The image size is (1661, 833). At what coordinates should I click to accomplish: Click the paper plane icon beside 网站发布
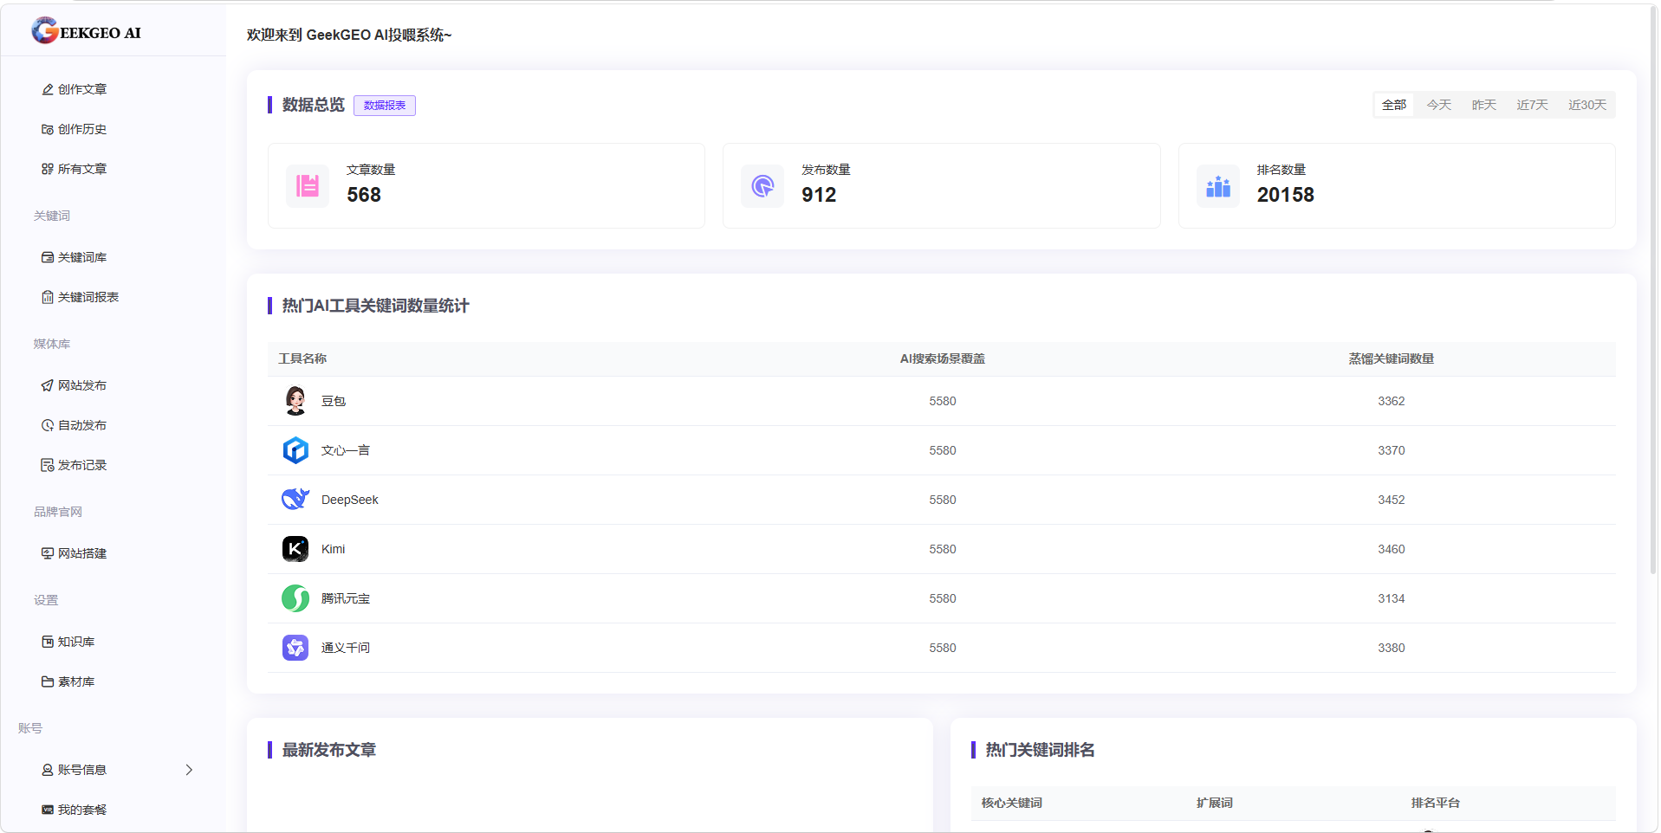(x=48, y=385)
